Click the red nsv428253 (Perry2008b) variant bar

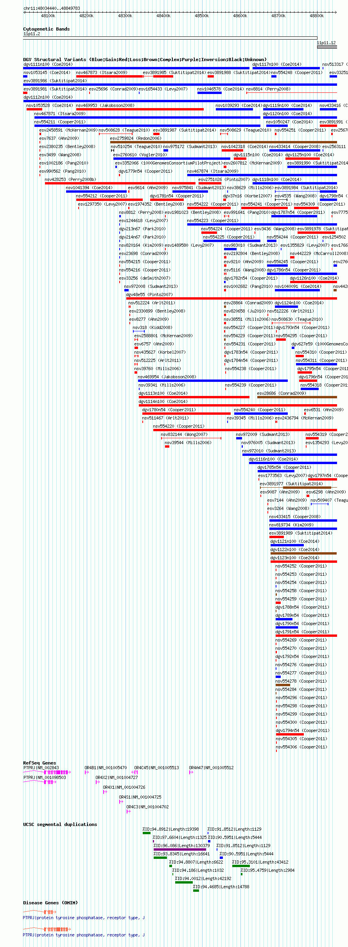120,183
